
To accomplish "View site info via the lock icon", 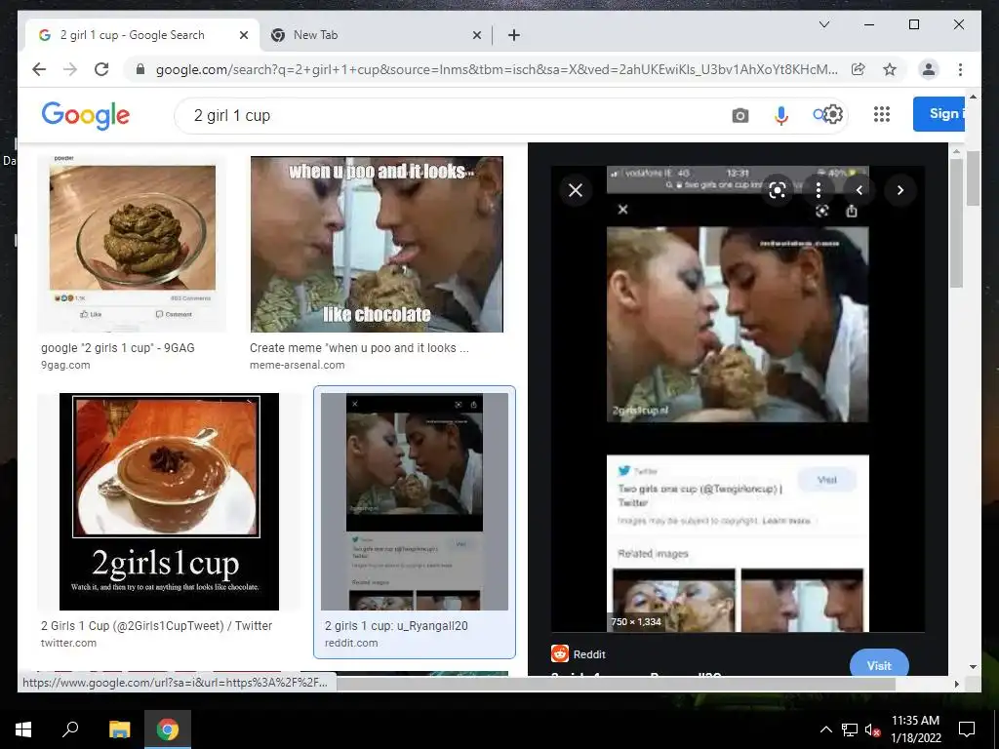I will click(x=140, y=69).
